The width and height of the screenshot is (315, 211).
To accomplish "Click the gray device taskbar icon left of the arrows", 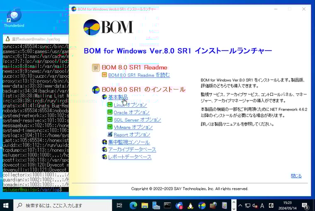I will [224, 205].
